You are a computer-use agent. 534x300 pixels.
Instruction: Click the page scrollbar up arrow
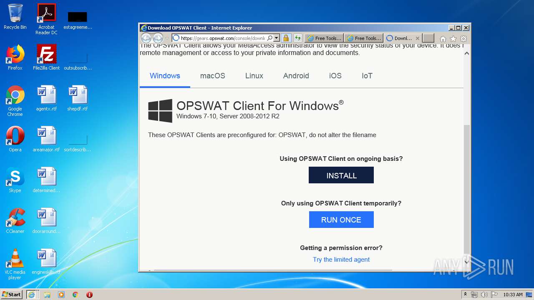[x=467, y=53]
